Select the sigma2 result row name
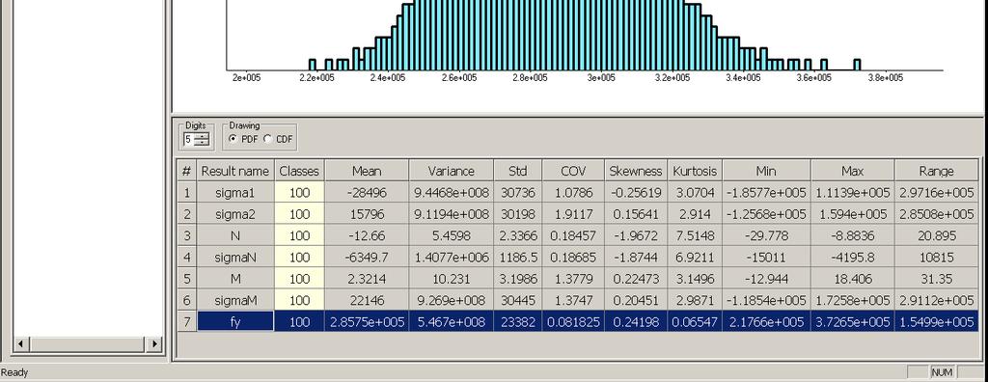The image size is (988, 382). [x=235, y=214]
